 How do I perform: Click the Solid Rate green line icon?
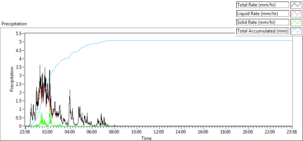[x=296, y=22]
